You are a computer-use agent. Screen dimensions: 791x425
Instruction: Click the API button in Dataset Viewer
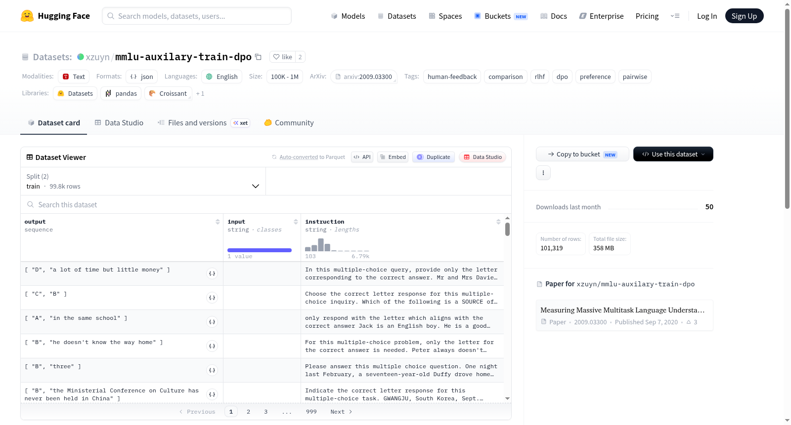coord(362,157)
